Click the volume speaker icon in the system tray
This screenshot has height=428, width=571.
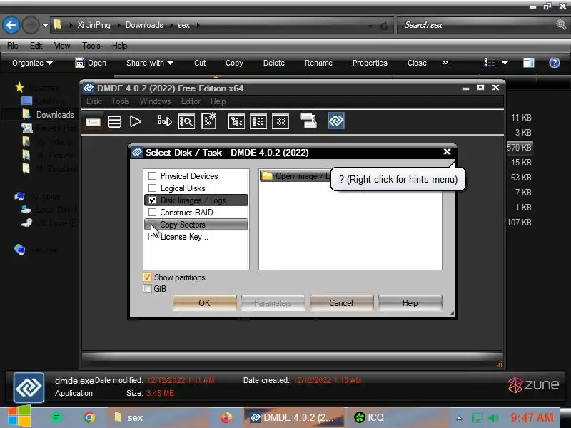tap(493, 418)
